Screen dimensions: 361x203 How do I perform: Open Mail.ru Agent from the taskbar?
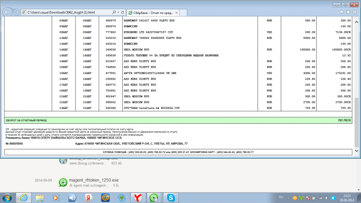pos(154,198)
